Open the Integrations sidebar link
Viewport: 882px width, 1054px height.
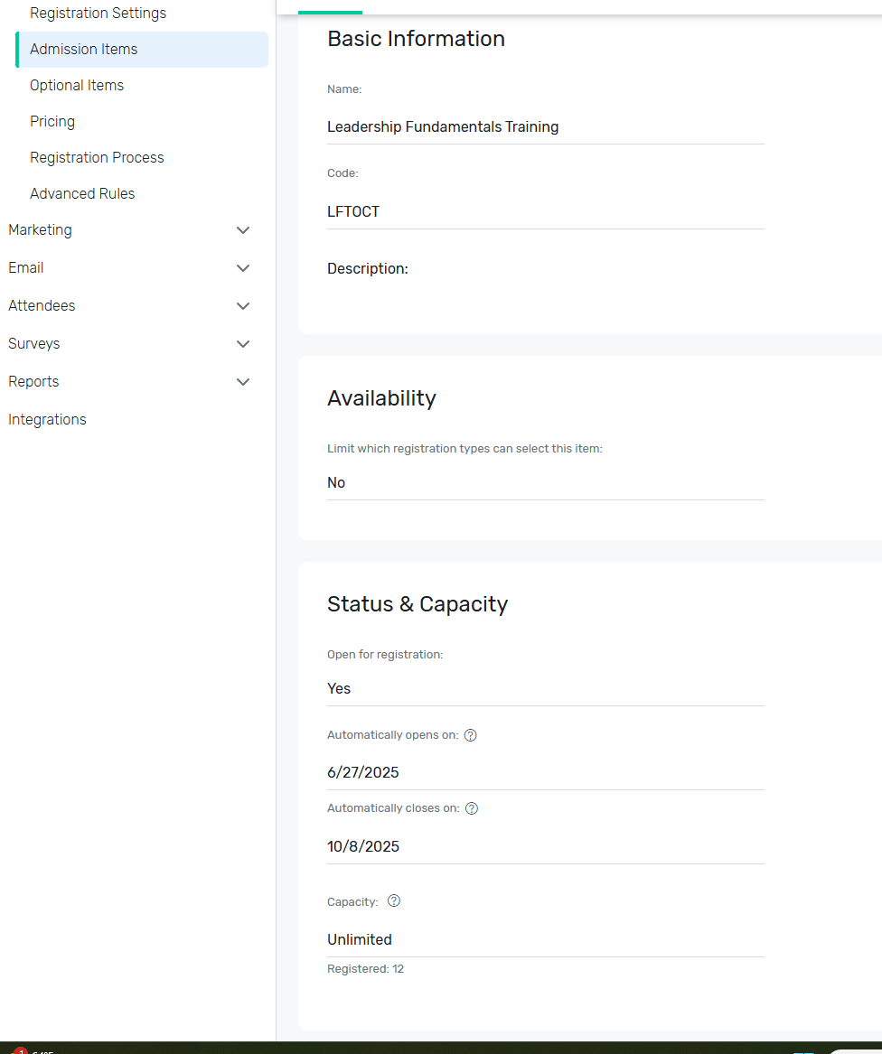[x=47, y=420]
